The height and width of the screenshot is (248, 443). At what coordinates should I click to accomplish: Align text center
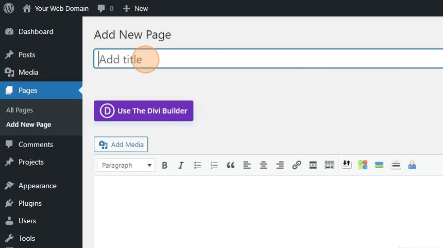pyautogui.click(x=263, y=165)
